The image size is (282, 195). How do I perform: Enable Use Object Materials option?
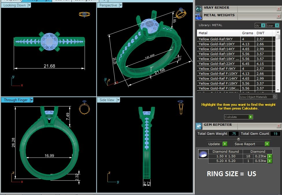274,97
